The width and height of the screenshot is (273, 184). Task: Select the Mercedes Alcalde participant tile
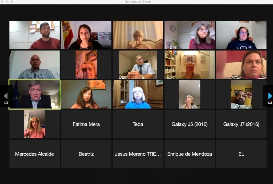tap(34, 154)
